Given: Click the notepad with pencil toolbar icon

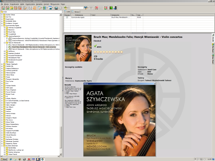Looking at the screenshot, I should (x=25, y=8).
